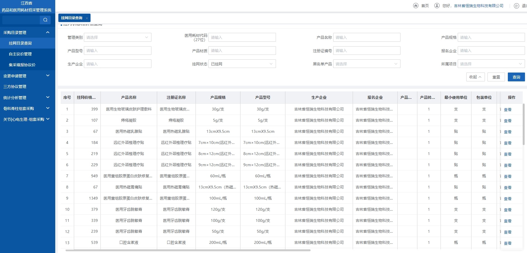Image resolution: width=527 pixels, height=253 pixels.
Task: Click 查看 for row 13 口腔含漱液
Action: tap(508, 243)
